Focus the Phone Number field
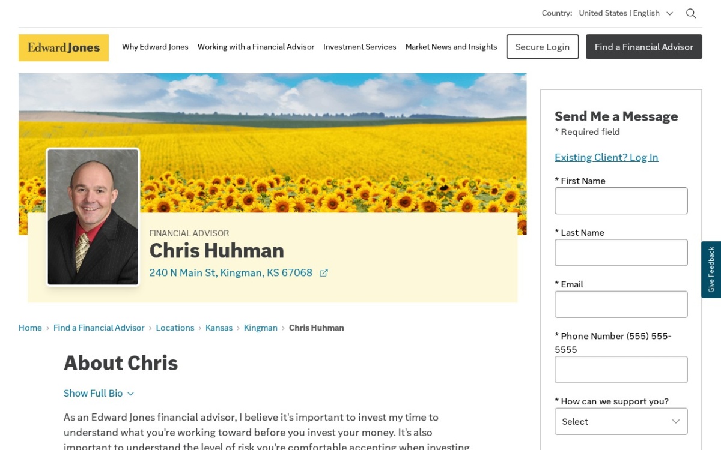The image size is (721, 450). (x=621, y=370)
